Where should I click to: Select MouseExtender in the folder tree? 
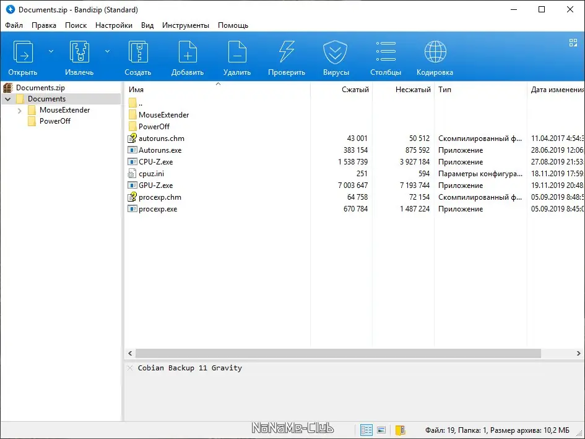[64, 110]
